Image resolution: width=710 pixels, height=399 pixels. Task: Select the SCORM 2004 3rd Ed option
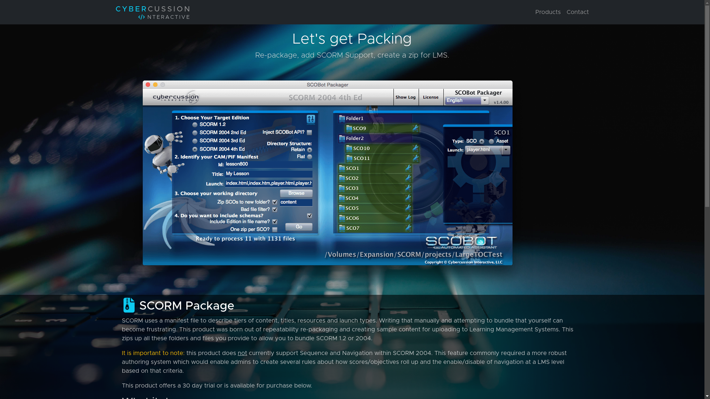195,141
